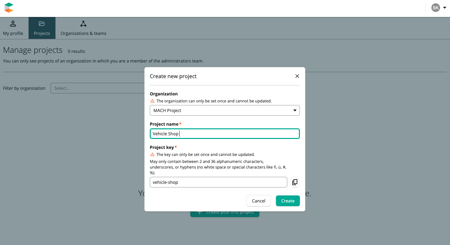The image size is (450, 245).
Task: Click the warning icon under Organization
Action: (x=152, y=101)
